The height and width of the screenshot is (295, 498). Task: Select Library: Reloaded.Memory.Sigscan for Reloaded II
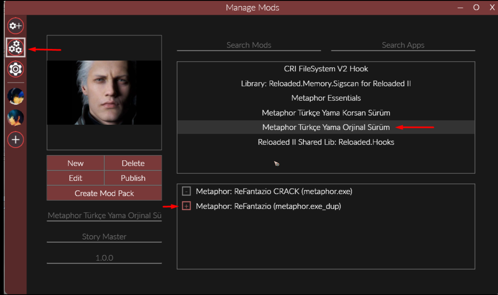326,83
